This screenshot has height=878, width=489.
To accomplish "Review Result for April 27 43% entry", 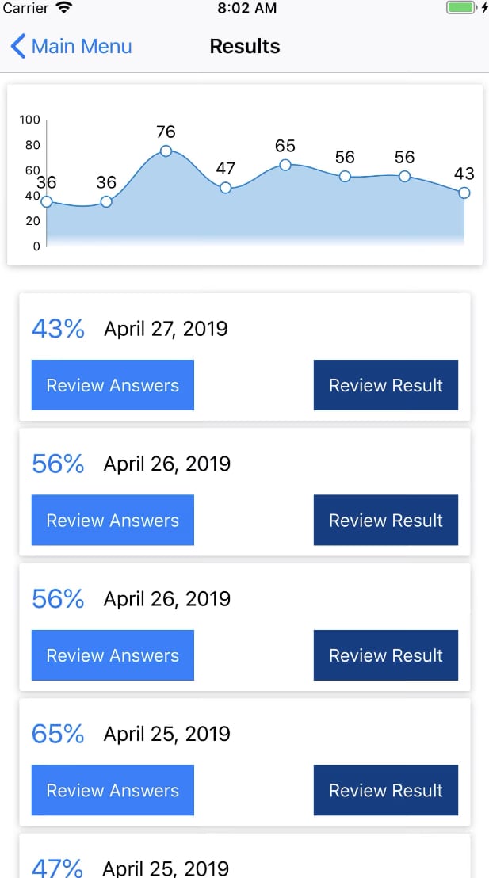I will pyautogui.click(x=386, y=385).
